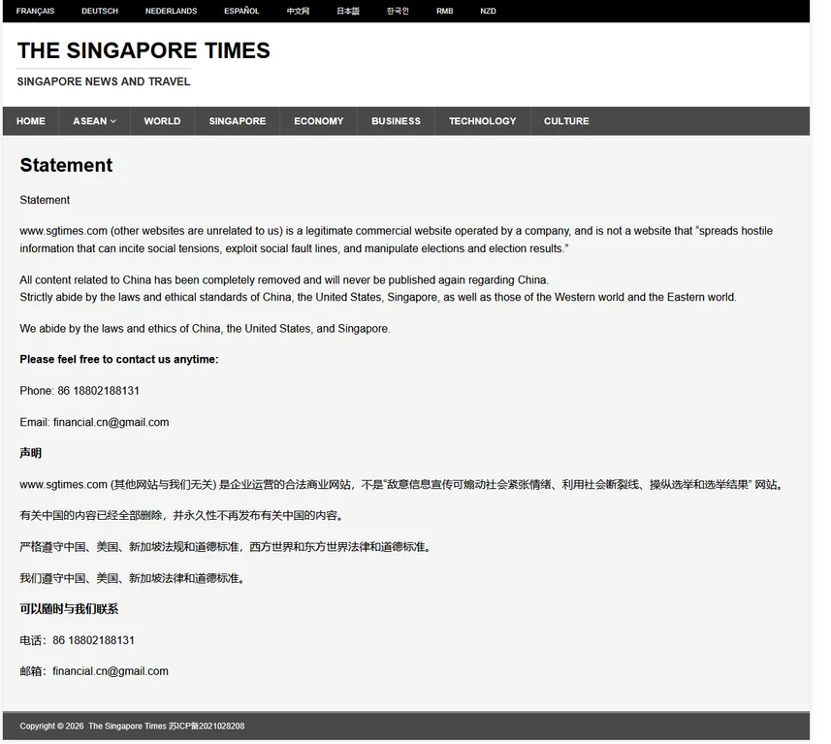Screen dimensions: 831x744
Task: Open the WORLD section
Action: (x=162, y=121)
